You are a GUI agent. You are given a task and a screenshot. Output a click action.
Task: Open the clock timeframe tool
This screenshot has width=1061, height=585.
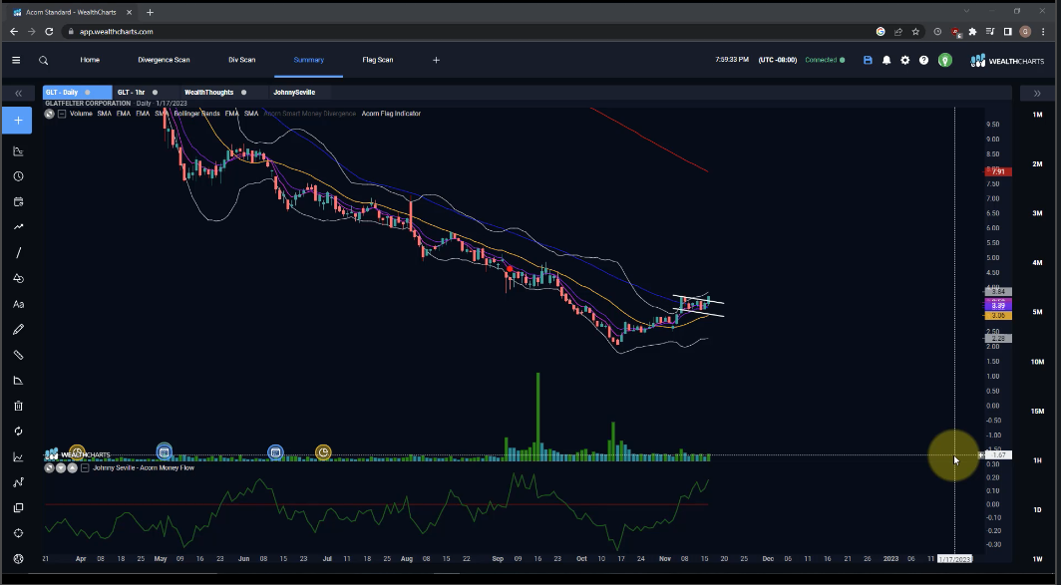18,176
